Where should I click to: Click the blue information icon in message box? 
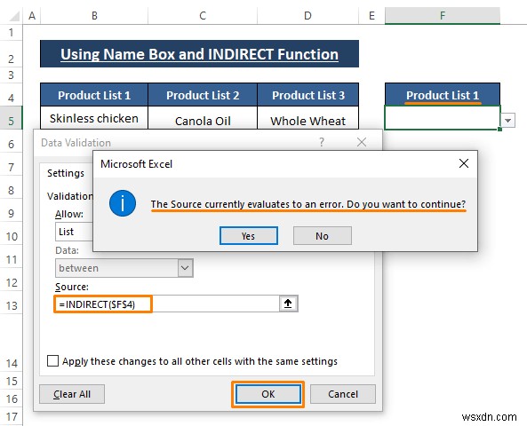coord(123,203)
